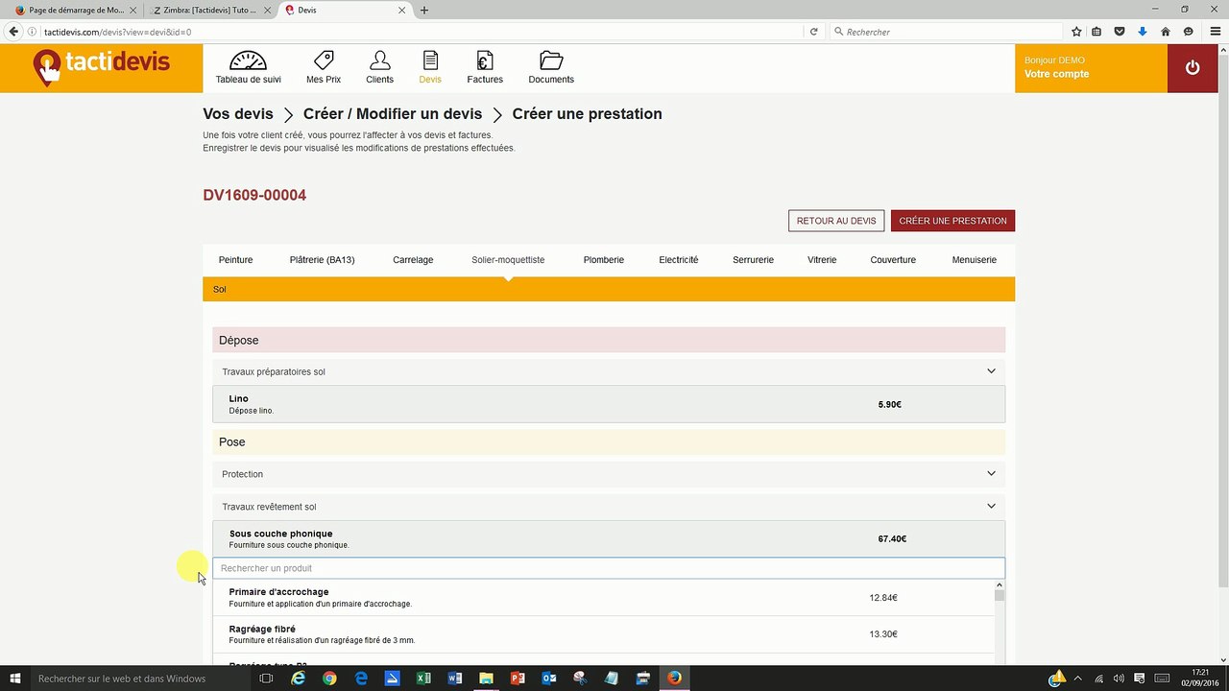The height and width of the screenshot is (691, 1229).
Task: Open Windows Start menu
Action: pos(15,679)
